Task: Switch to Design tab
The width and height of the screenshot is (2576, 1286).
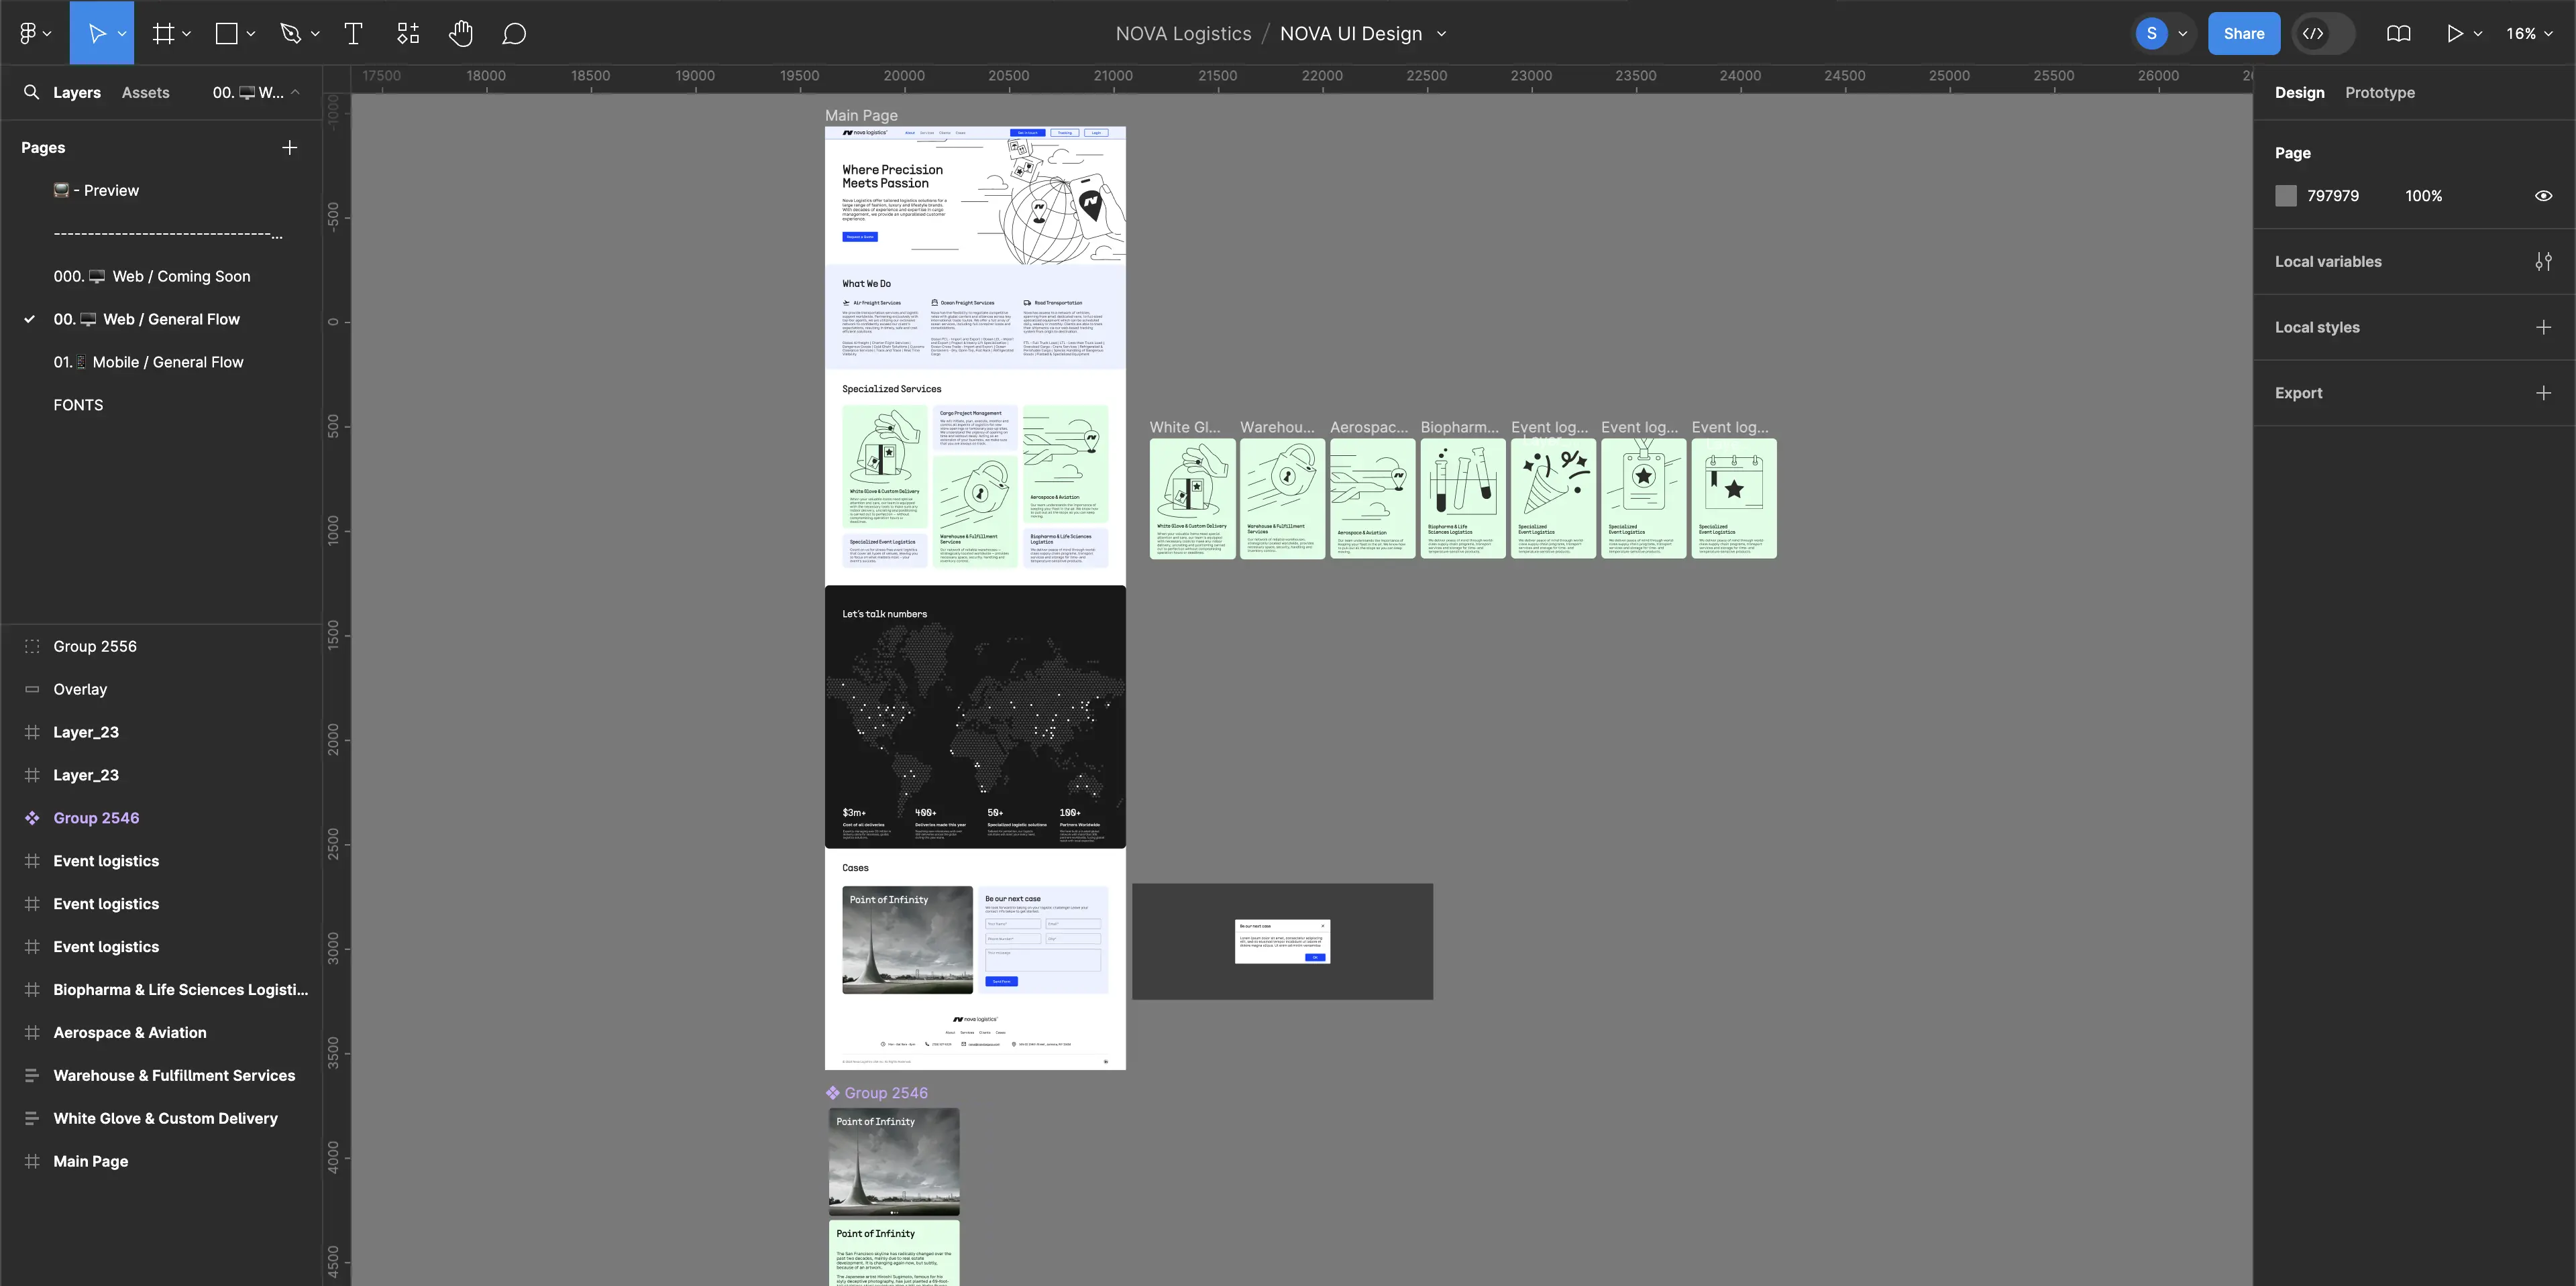Action: tap(2299, 92)
